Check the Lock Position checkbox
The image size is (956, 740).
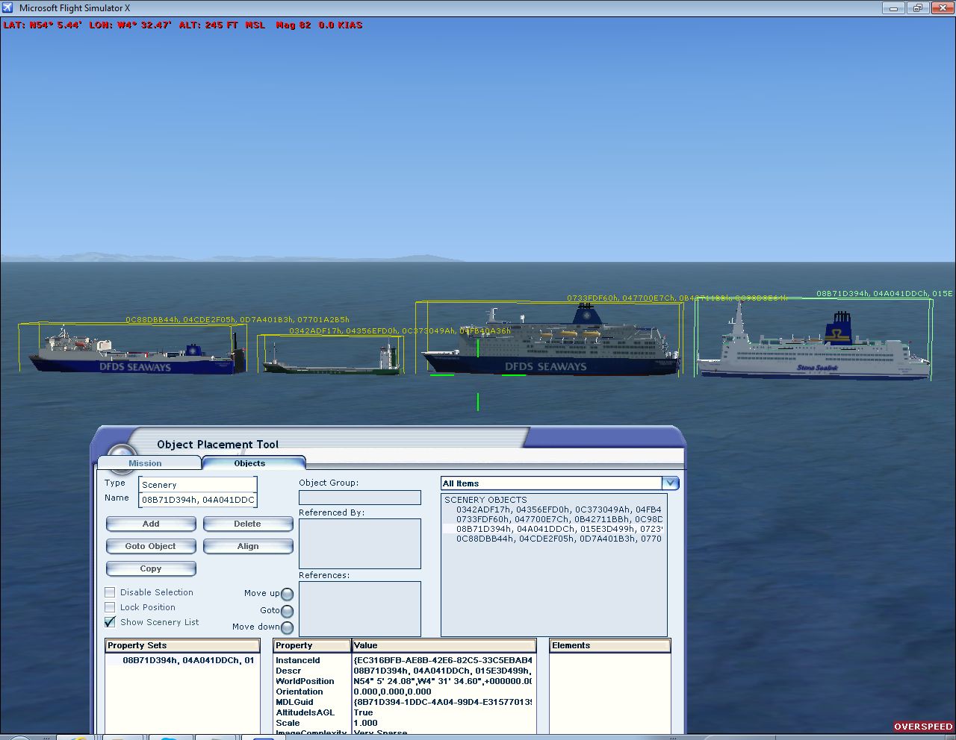[111, 607]
